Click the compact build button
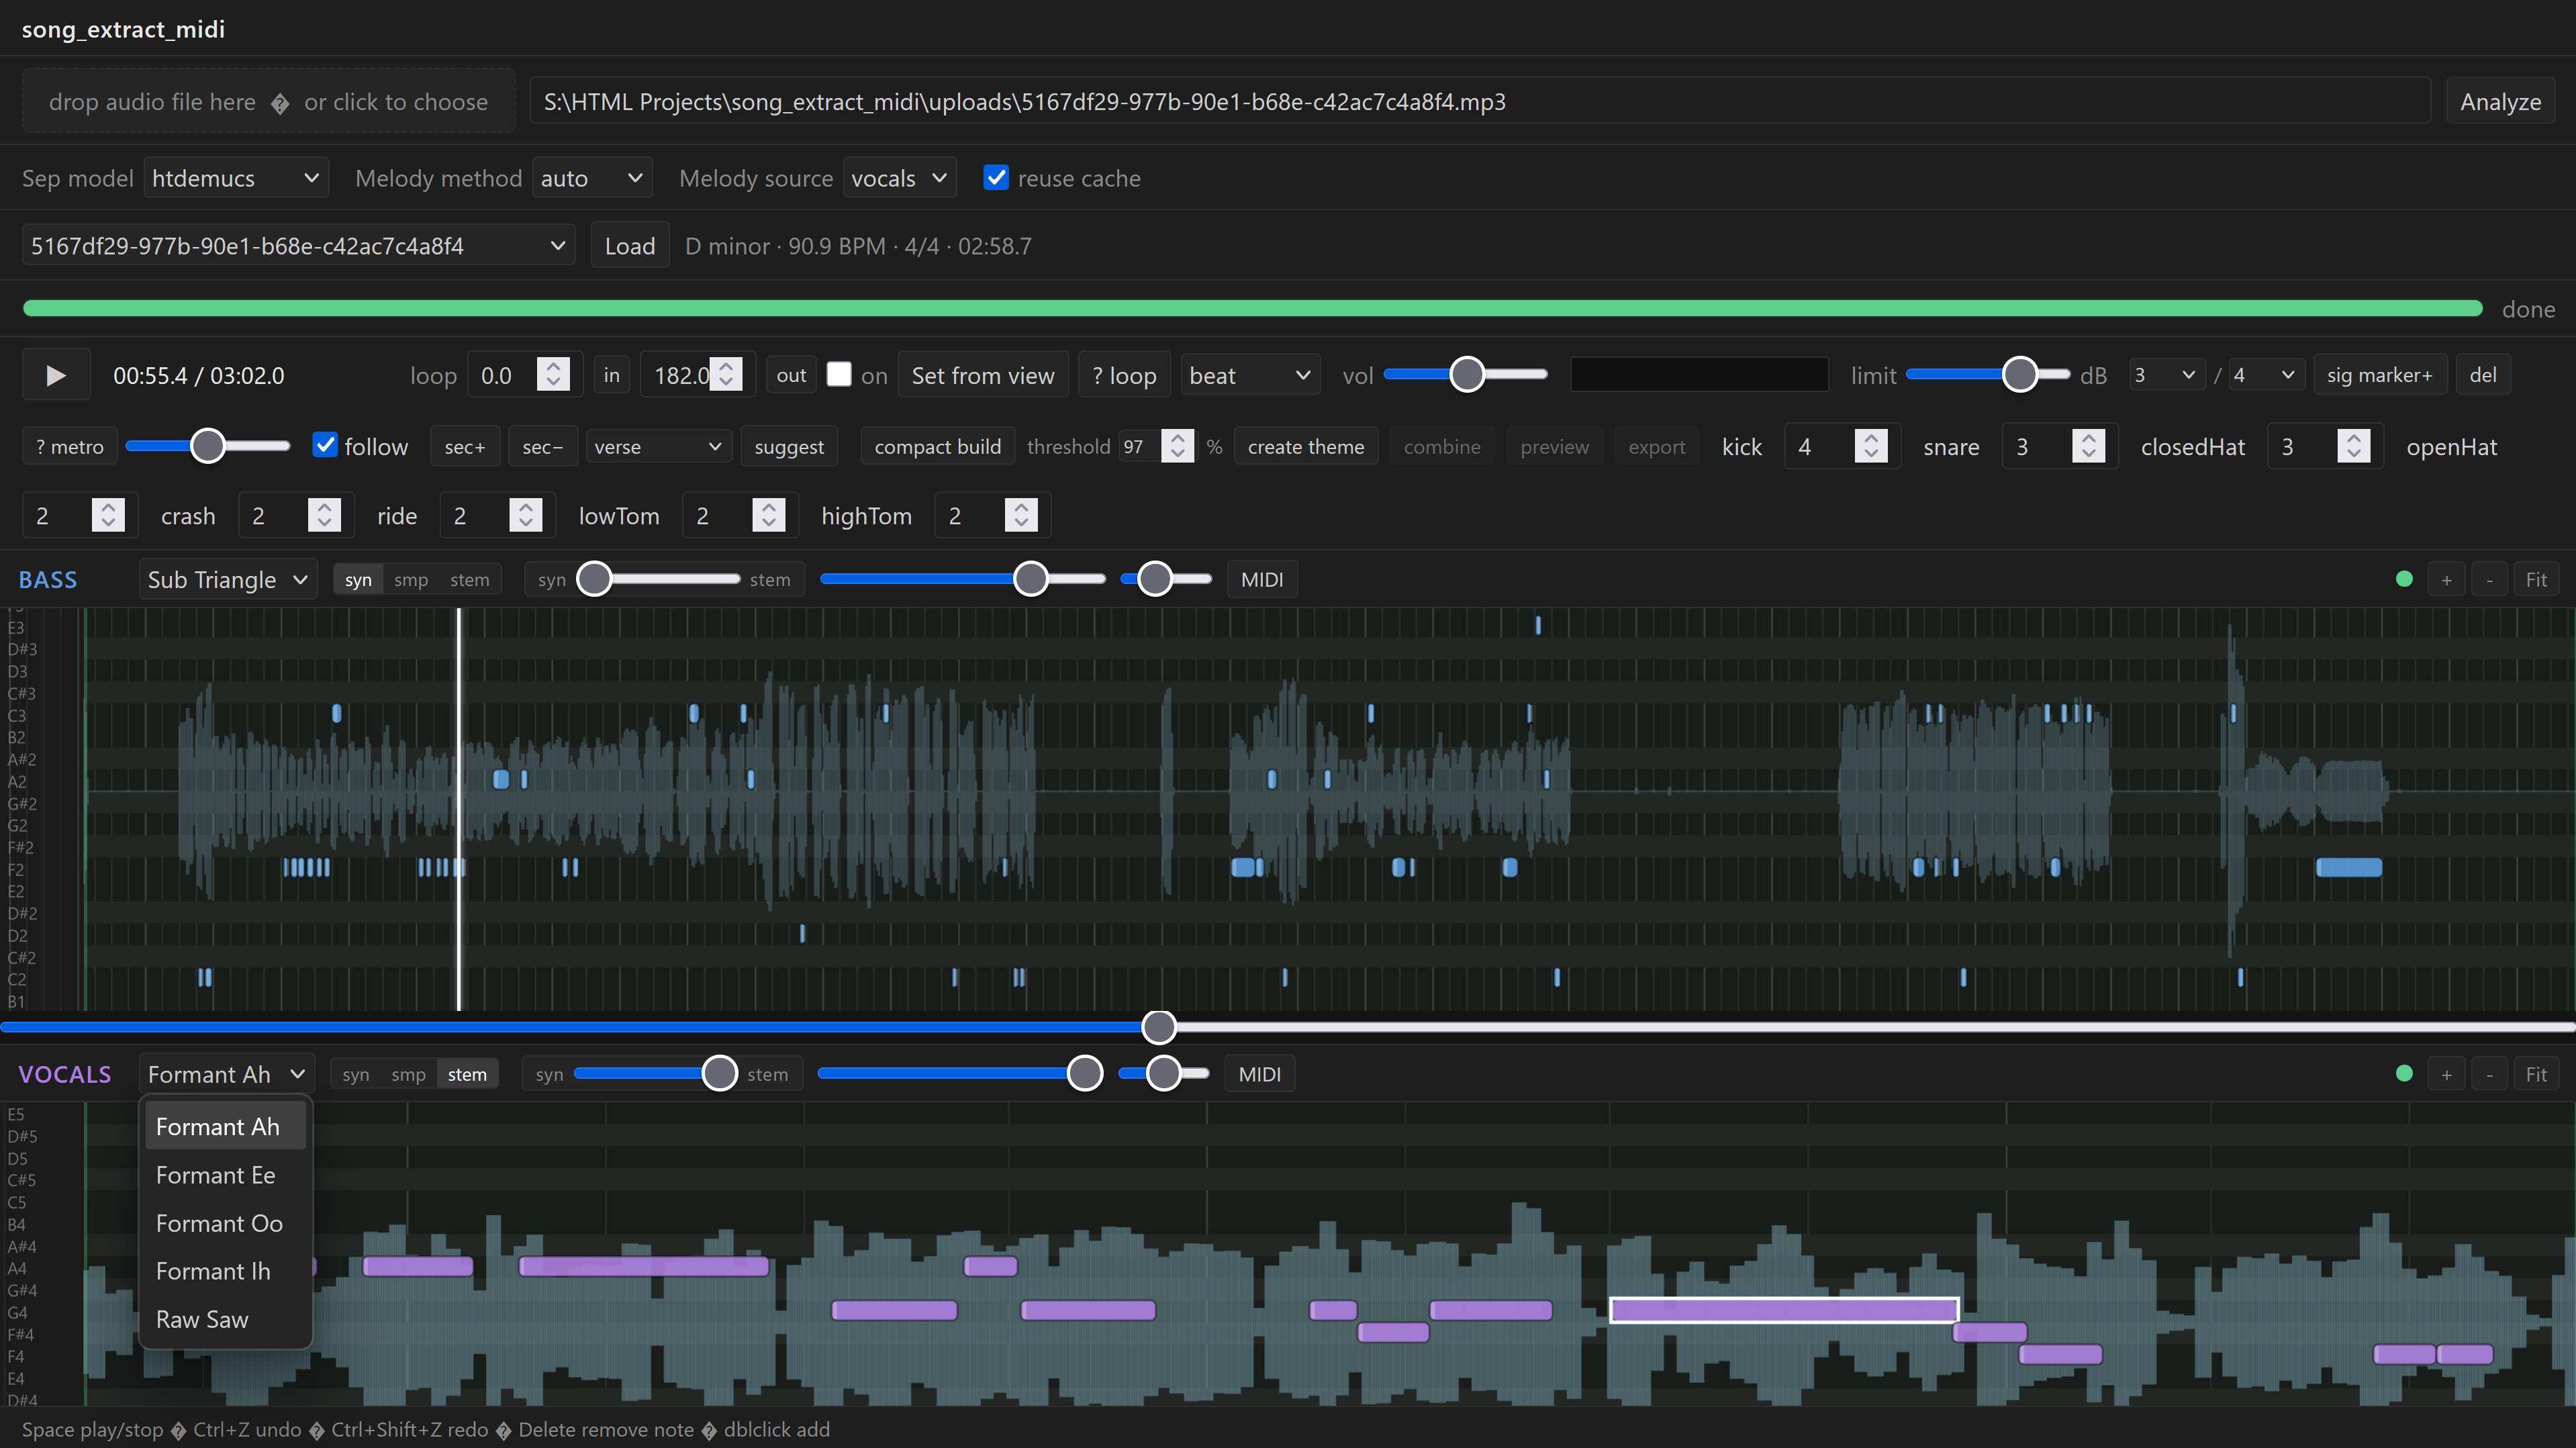The height and width of the screenshot is (1448, 2576). tap(937, 446)
